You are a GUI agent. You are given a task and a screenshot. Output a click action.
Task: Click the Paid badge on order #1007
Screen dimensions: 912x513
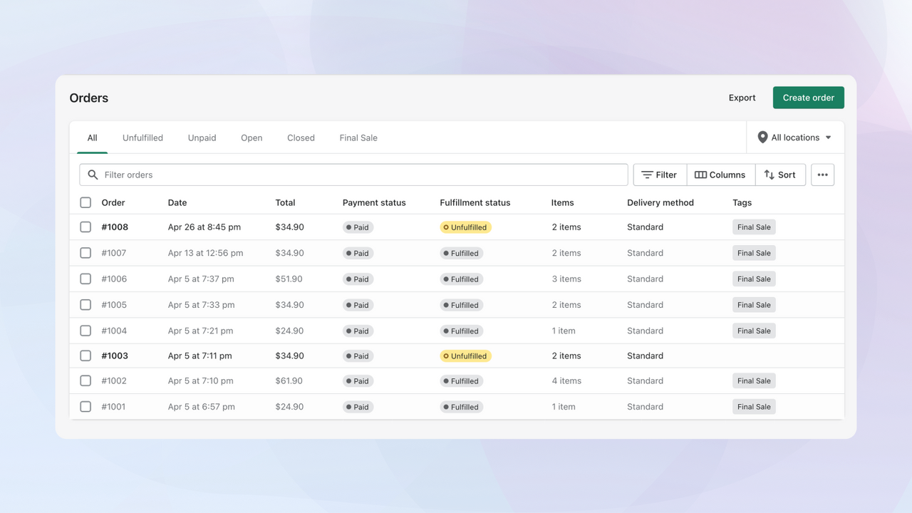(358, 253)
